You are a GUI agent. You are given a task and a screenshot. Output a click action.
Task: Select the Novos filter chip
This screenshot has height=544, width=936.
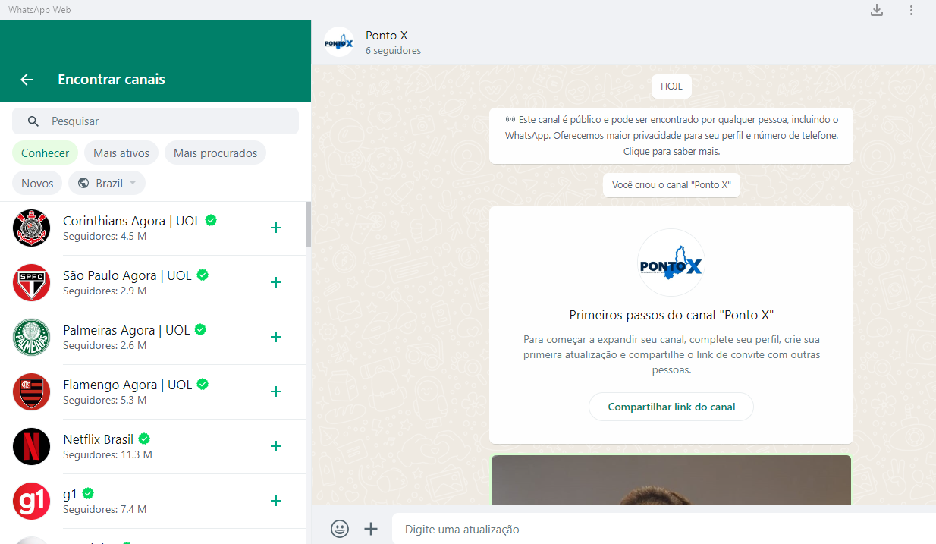point(37,183)
